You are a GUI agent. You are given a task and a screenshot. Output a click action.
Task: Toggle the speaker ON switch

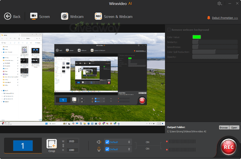pyautogui.click(x=147, y=142)
